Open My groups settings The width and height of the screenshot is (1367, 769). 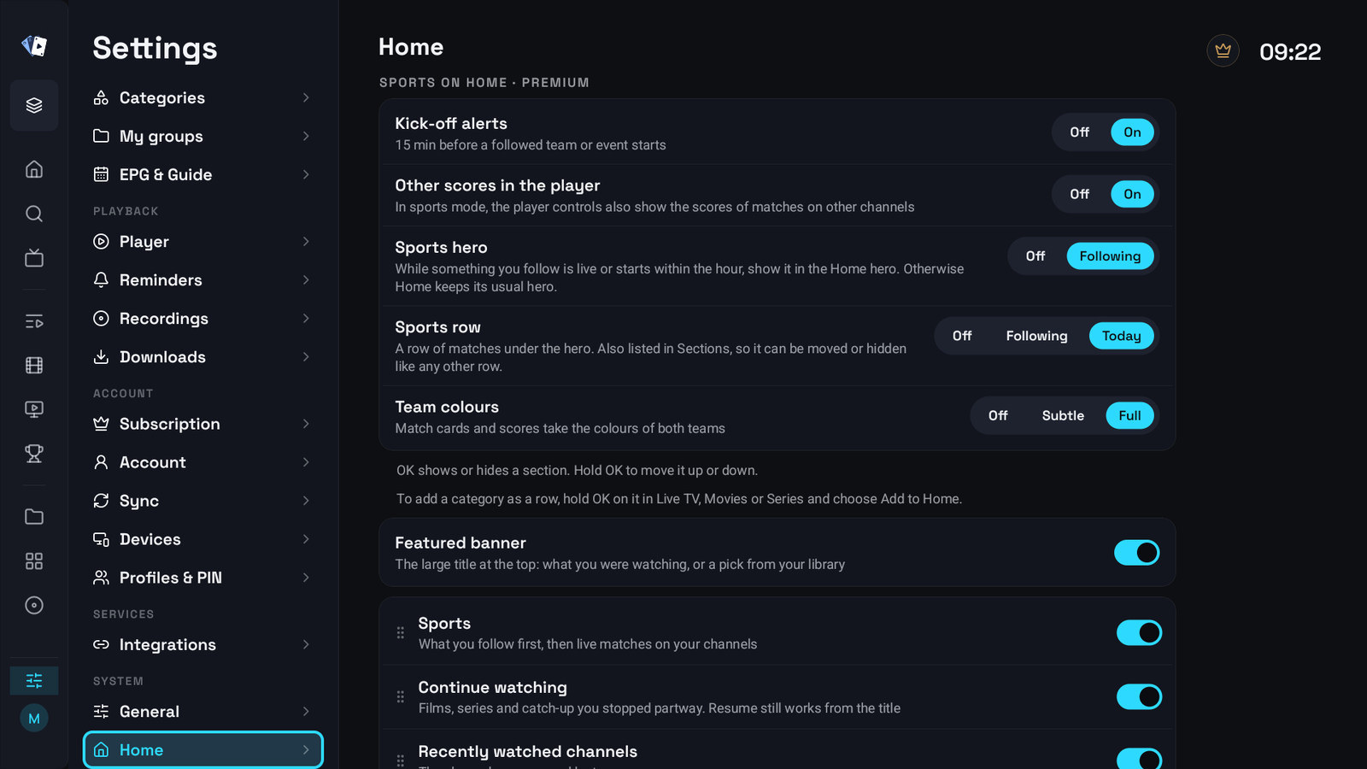[x=203, y=137]
